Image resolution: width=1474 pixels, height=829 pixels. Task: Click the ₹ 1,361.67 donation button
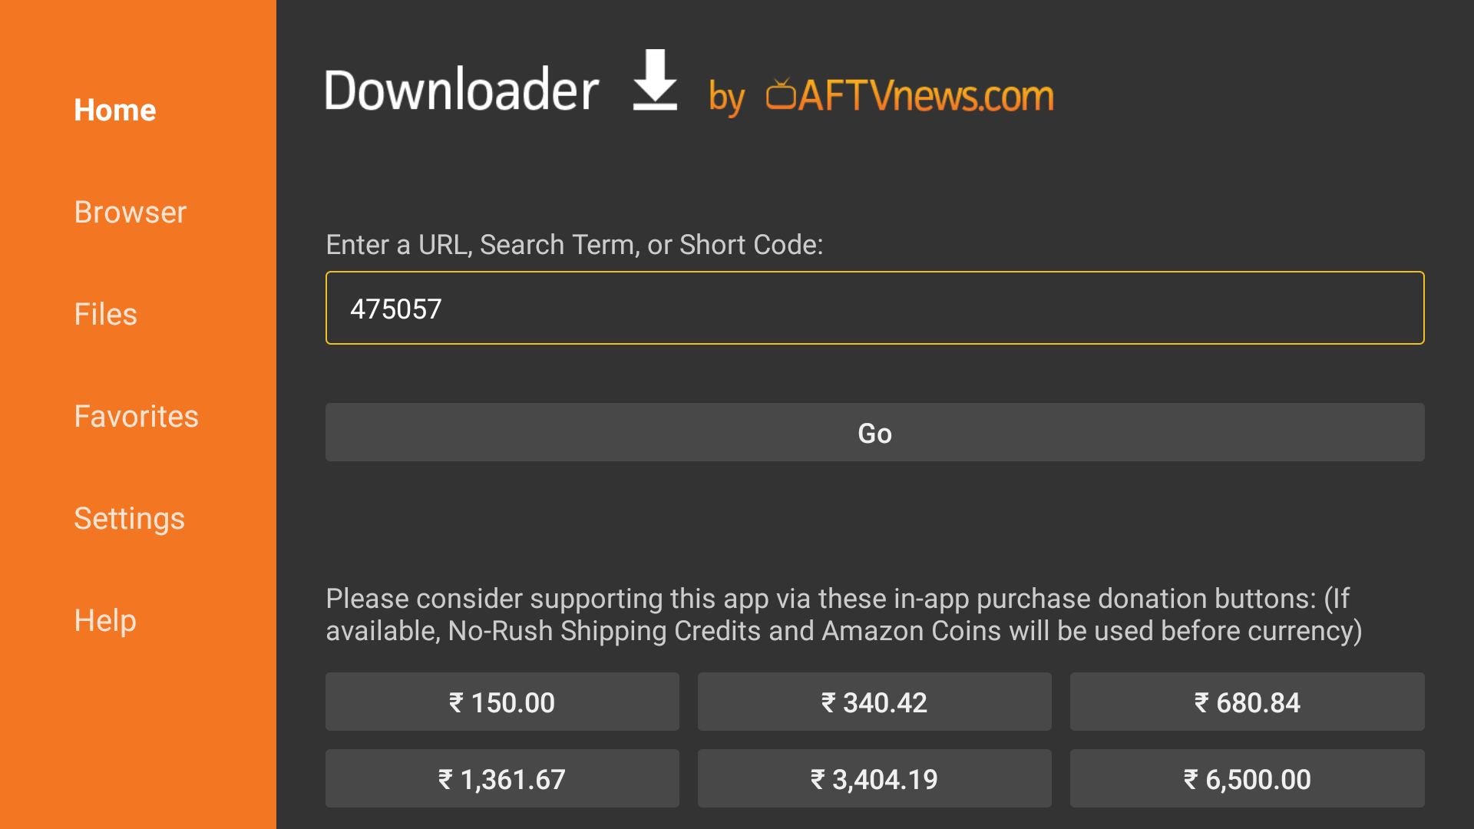(502, 779)
